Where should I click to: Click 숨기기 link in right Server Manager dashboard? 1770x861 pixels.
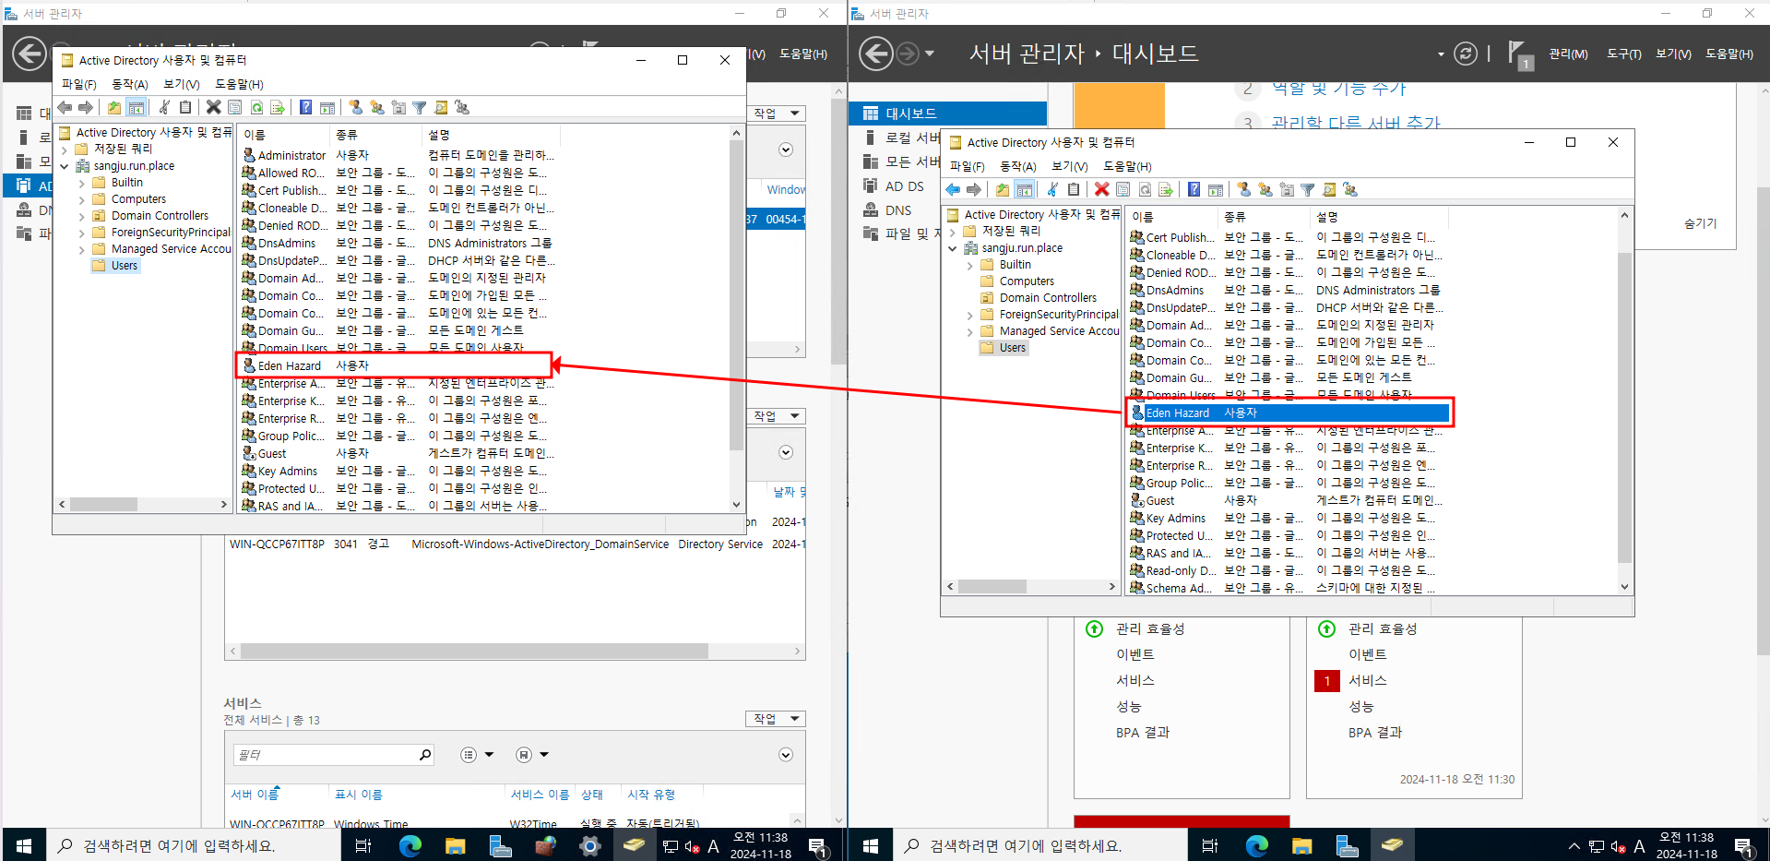coord(1700,223)
